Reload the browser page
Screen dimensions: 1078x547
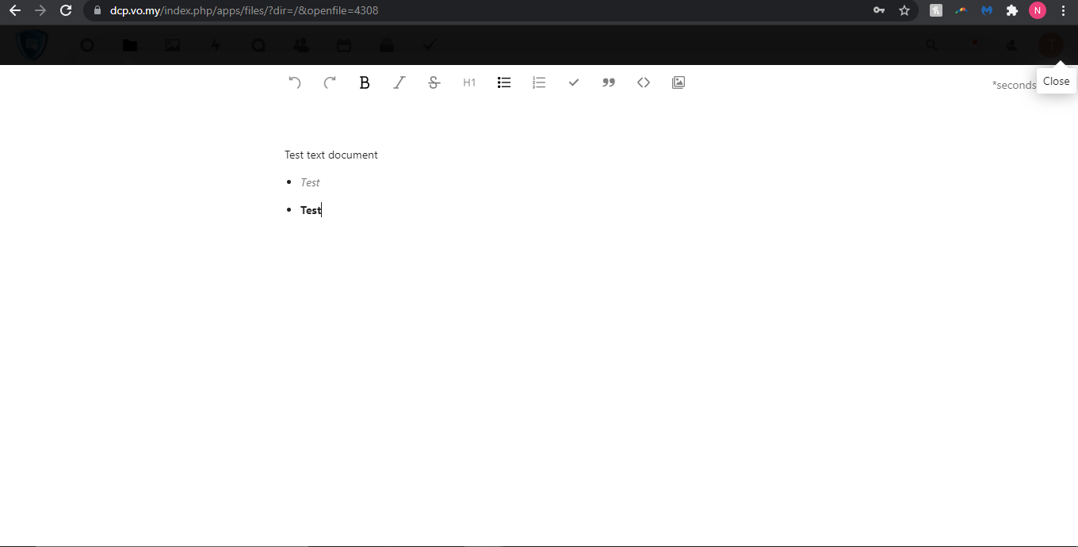pos(66,10)
